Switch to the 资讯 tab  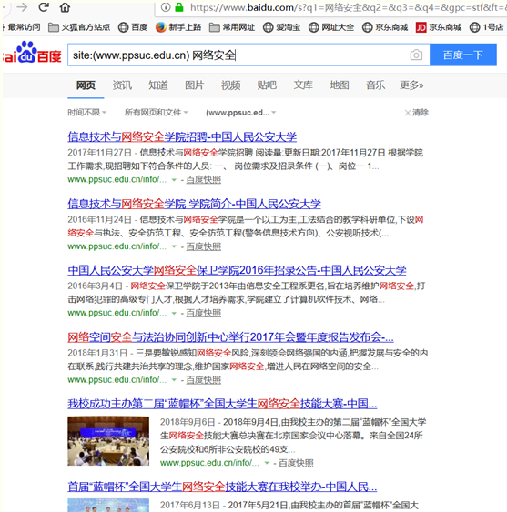tap(122, 85)
